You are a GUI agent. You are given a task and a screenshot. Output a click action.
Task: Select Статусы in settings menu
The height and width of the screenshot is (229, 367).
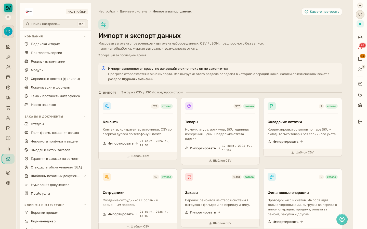tap(55, 124)
